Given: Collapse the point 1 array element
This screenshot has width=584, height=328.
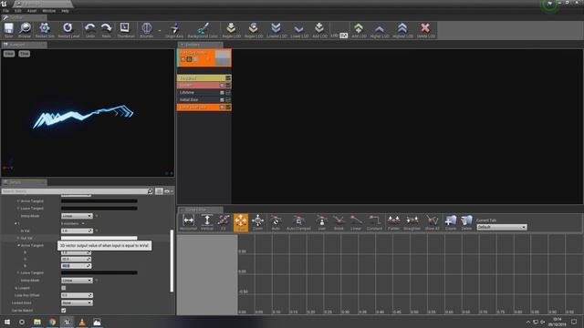Looking at the screenshot, I should pos(16,223).
